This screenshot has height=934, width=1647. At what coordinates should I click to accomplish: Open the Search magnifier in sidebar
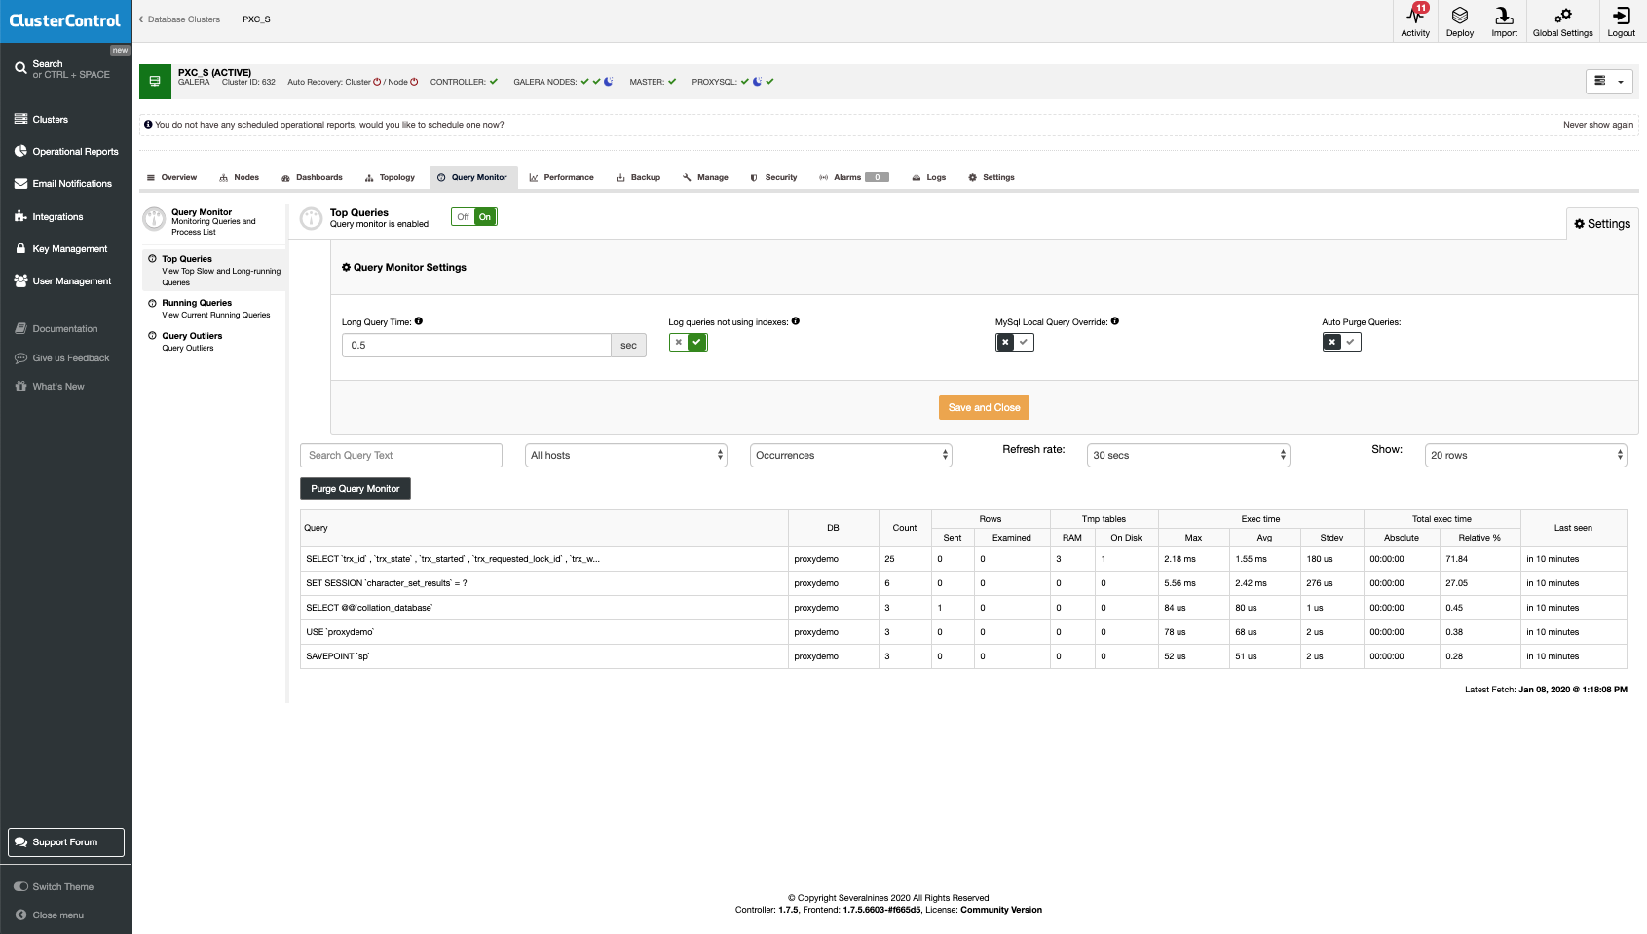coord(20,68)
